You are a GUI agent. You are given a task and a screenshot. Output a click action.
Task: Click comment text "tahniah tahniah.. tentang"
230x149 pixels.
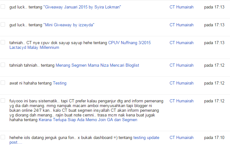[32, 65]
